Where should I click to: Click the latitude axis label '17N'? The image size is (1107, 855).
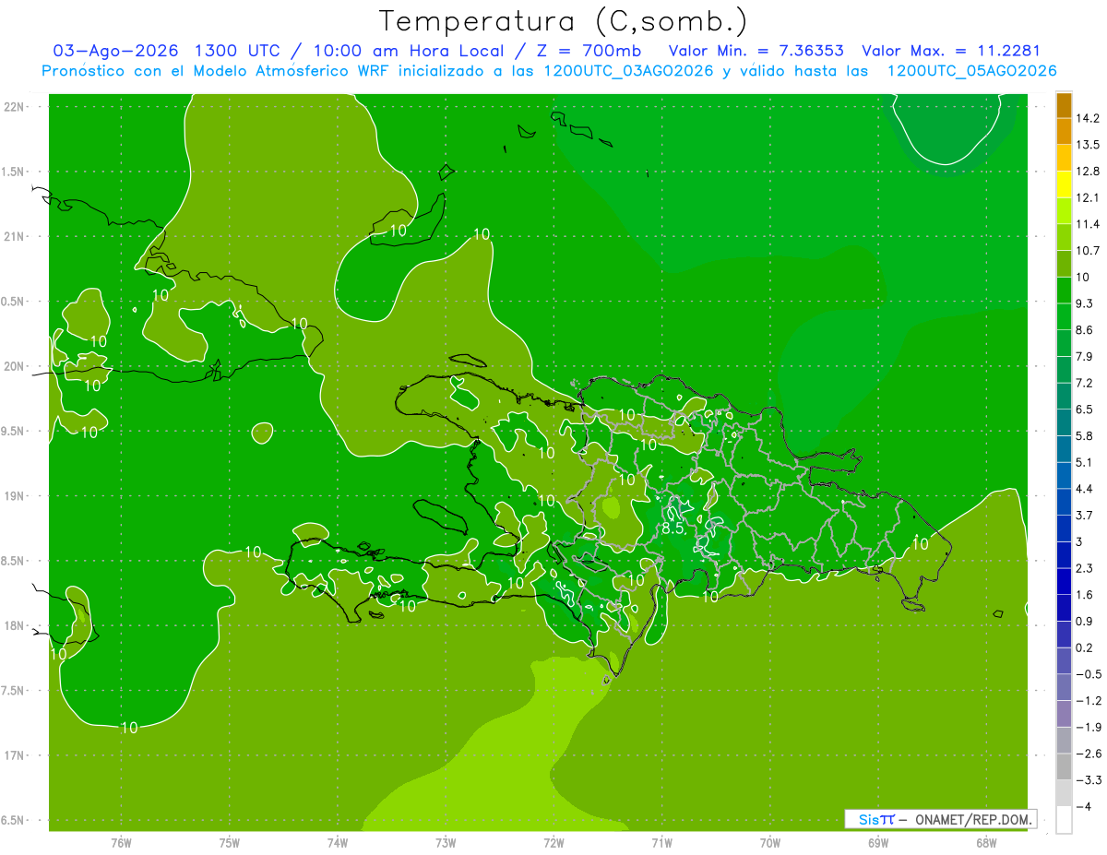pyautogui.click(x=14, y=756)
